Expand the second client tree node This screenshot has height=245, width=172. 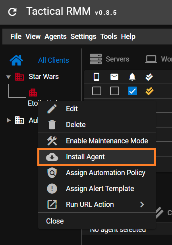[x=9, y=120]
